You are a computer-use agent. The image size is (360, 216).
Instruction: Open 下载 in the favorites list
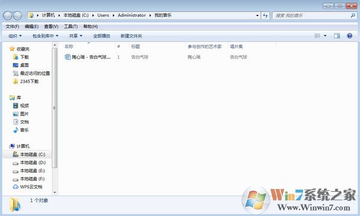tap(25, 57)
